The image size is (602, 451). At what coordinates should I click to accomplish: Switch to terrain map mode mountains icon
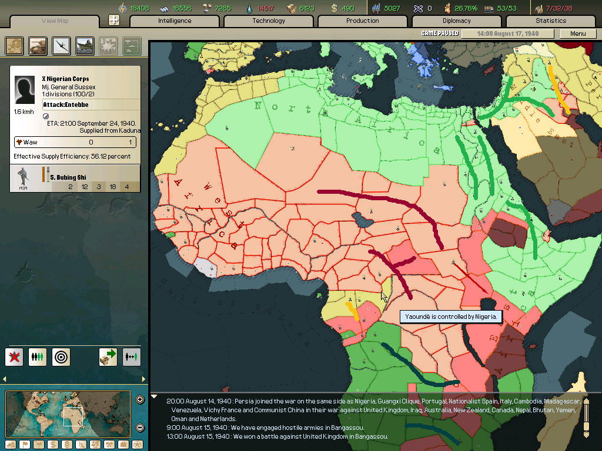click(11, 445)
